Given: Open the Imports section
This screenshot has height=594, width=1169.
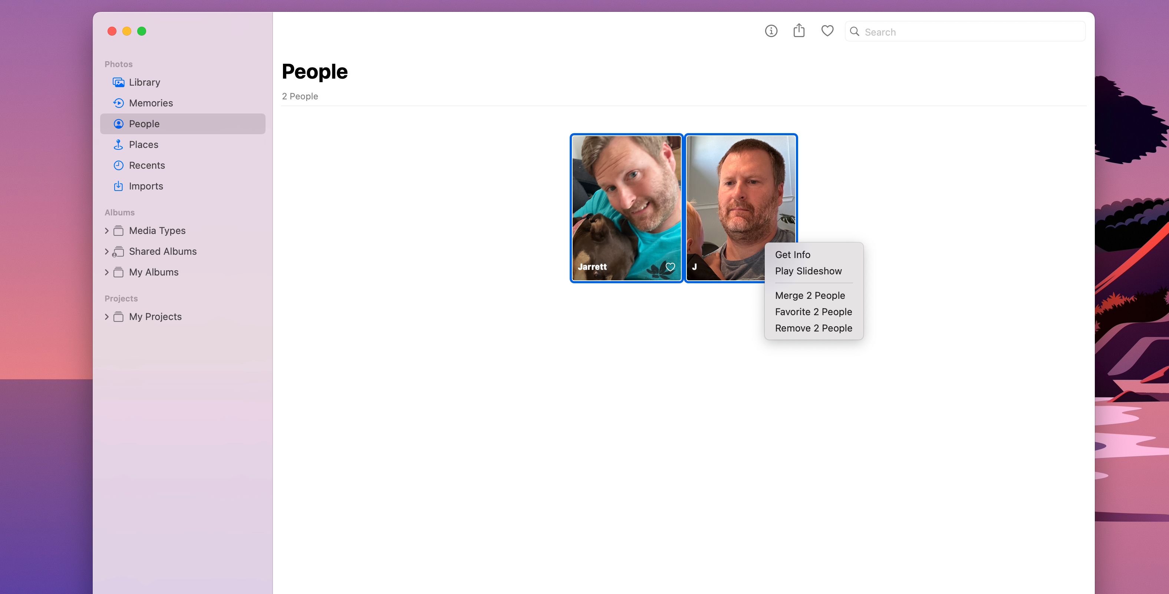Looking at the screenshot, I should pyautogui.click(x=146, y=186).
